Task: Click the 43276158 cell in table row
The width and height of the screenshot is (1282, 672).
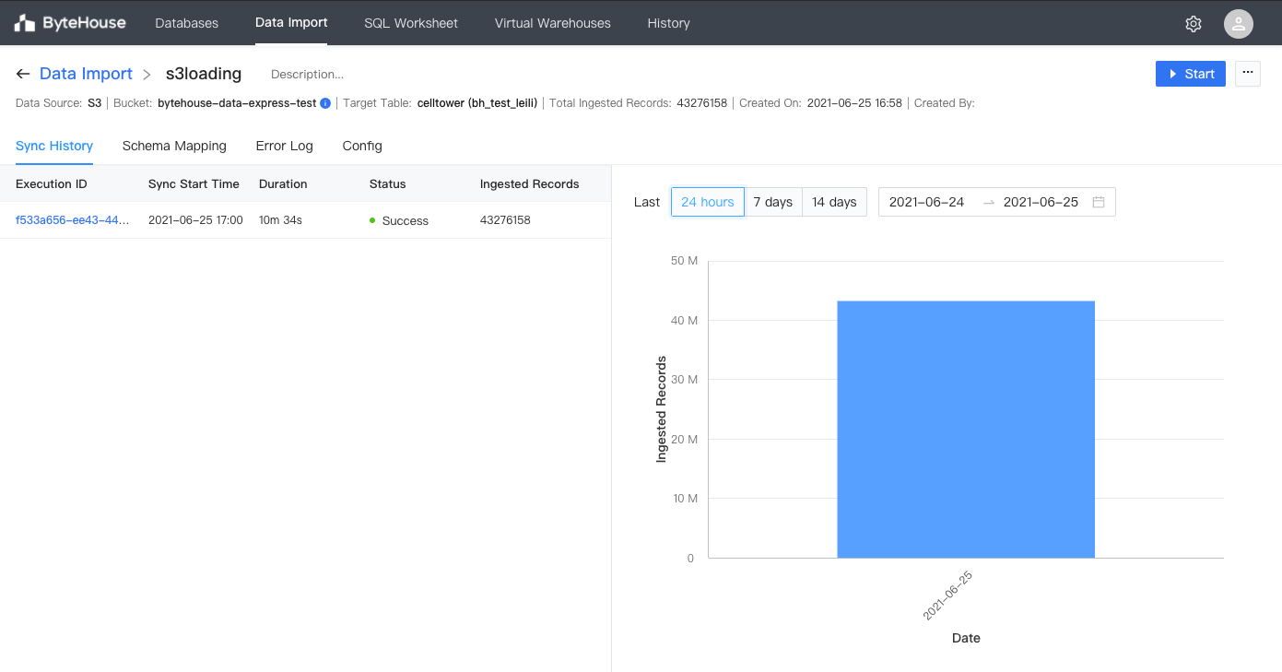Action: pos(505,220)
